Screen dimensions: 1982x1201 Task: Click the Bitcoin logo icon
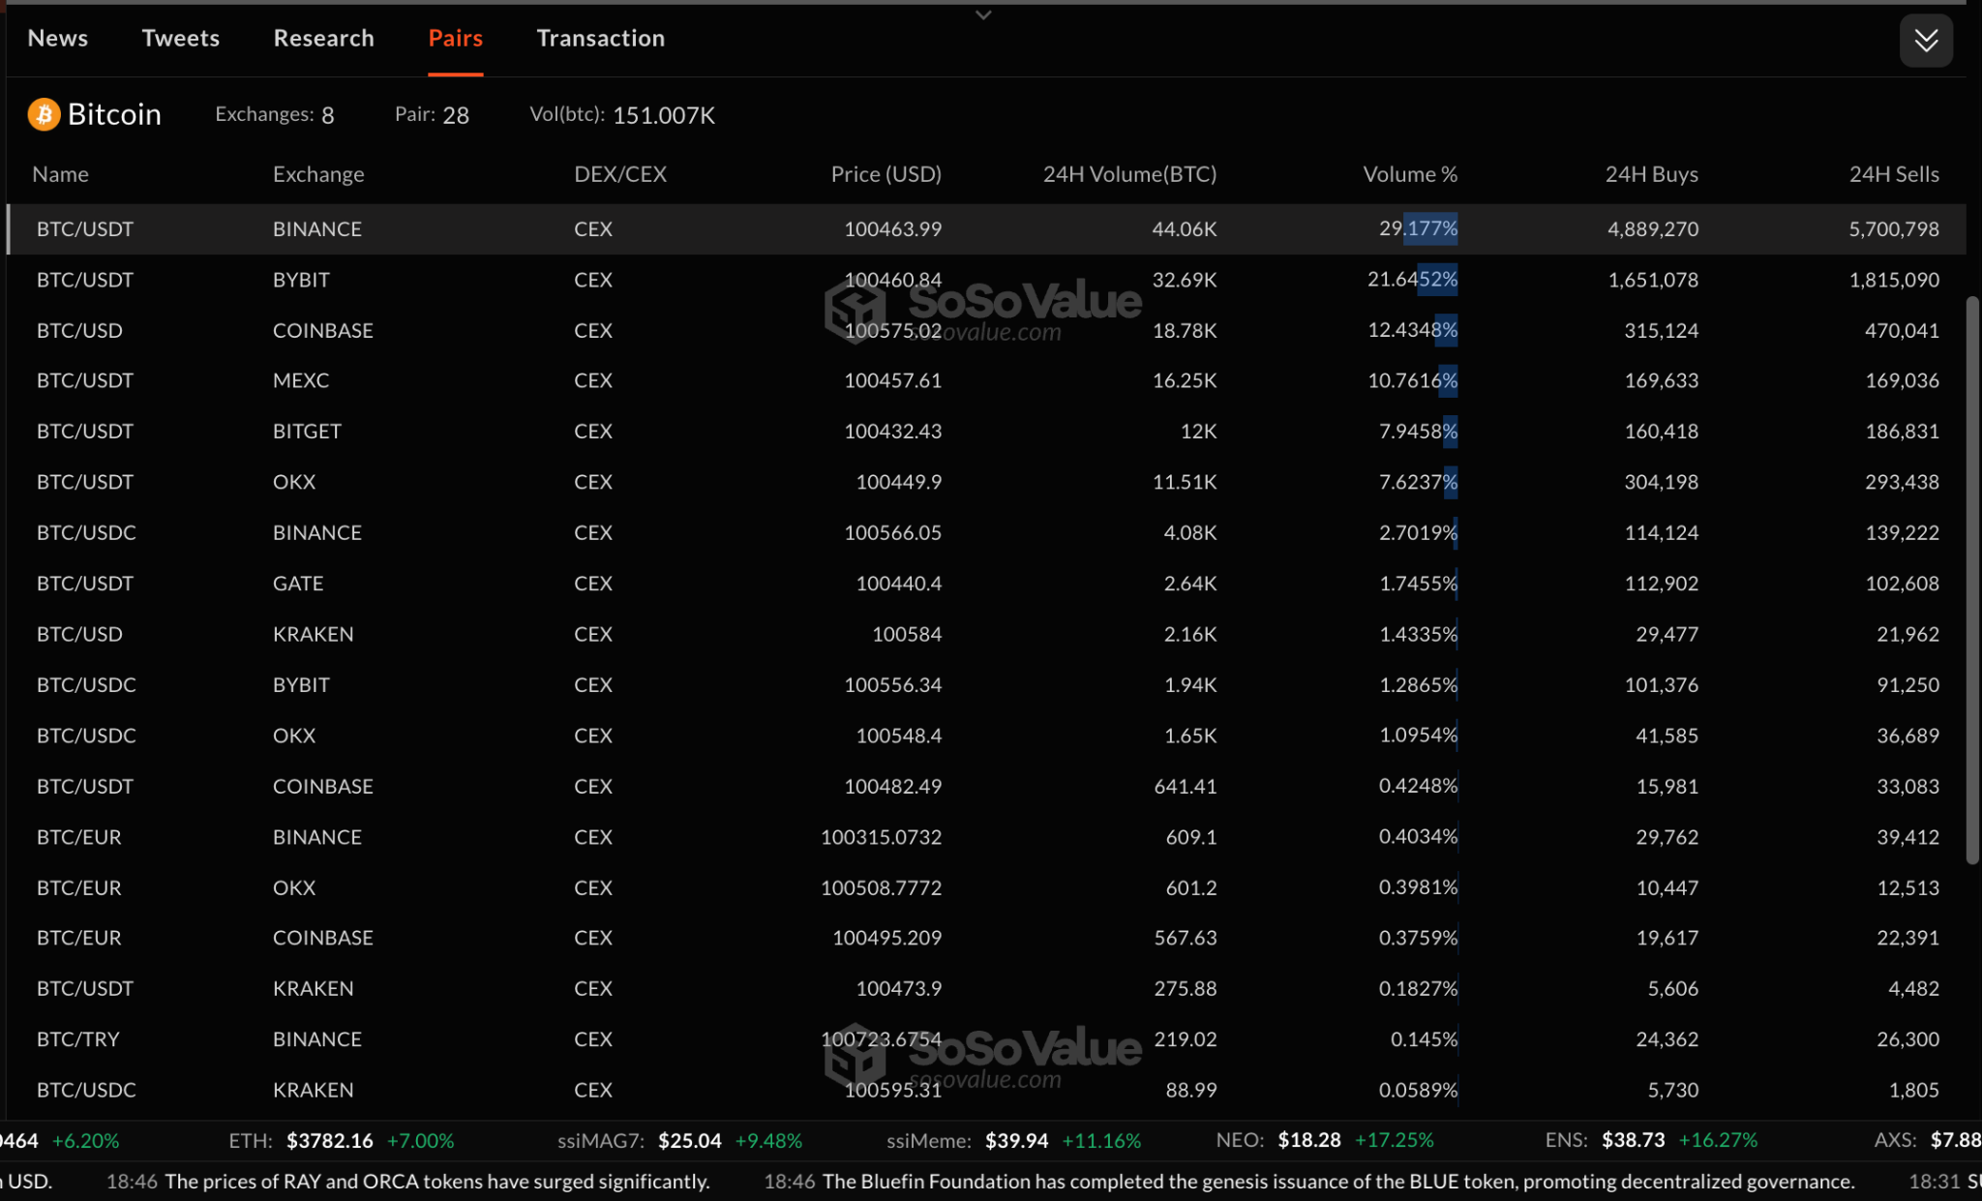coord(43,114)
